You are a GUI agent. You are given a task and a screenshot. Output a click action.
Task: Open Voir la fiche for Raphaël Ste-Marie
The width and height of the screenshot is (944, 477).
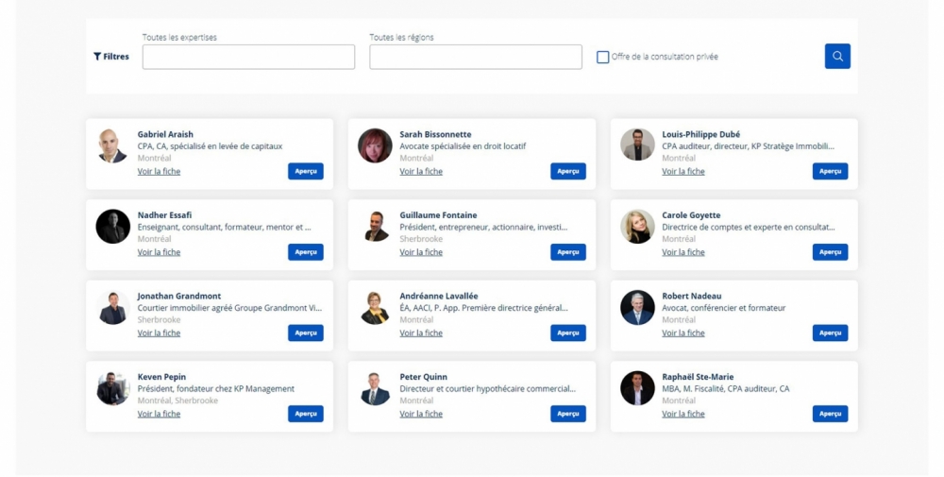pos(683,414)
